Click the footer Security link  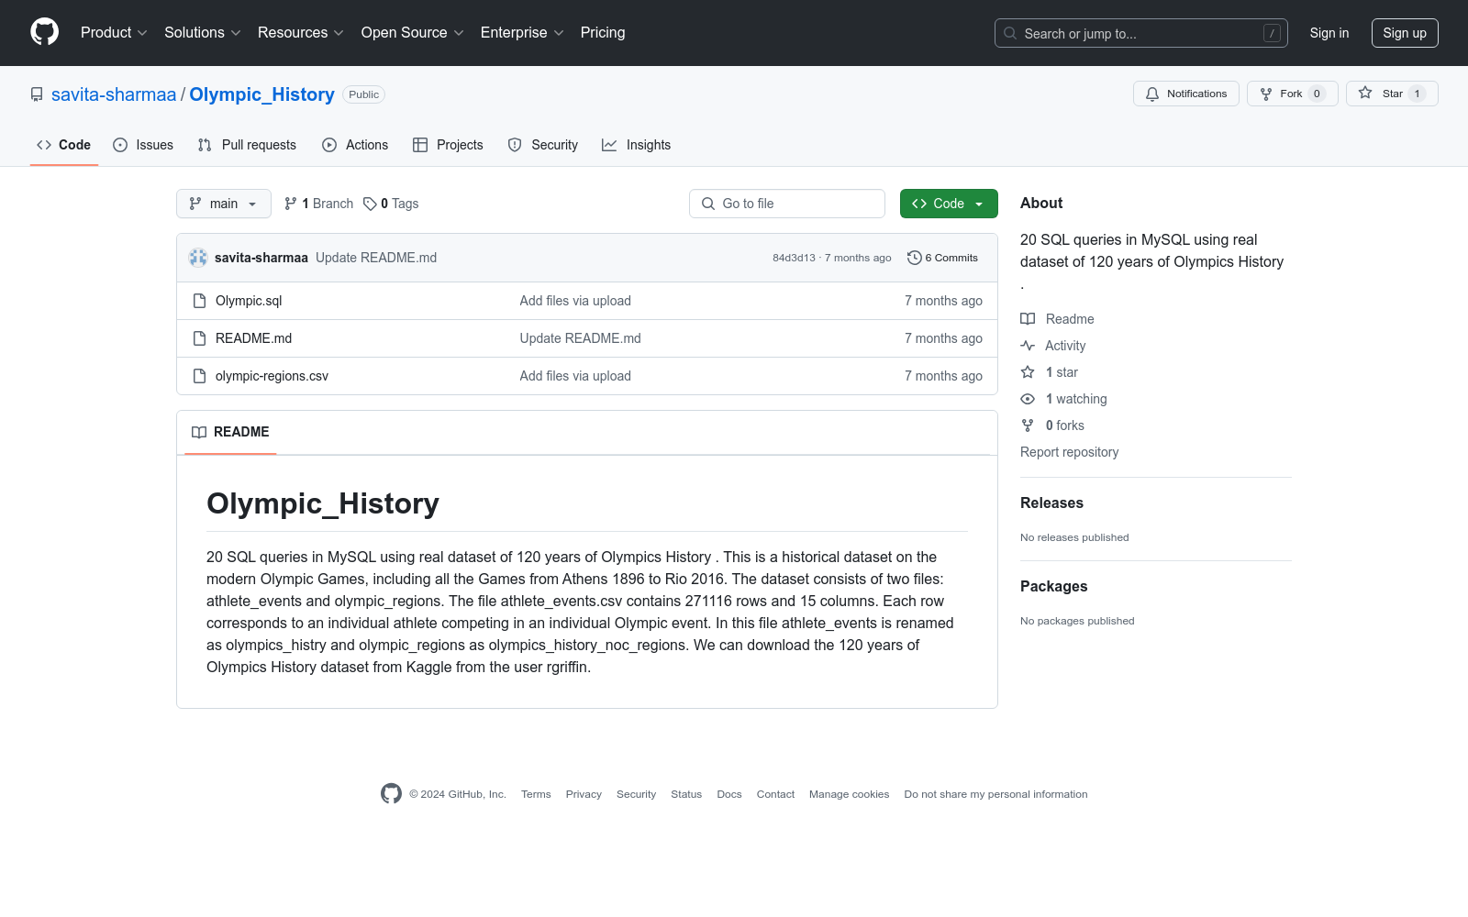(636, 794)
